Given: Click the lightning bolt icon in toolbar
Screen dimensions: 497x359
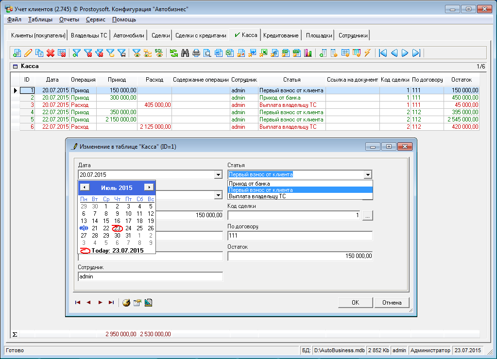Looking at the screenshot, I should click(x=367, y=53).
